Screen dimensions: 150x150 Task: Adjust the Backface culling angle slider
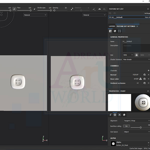(x=140, y=127)
